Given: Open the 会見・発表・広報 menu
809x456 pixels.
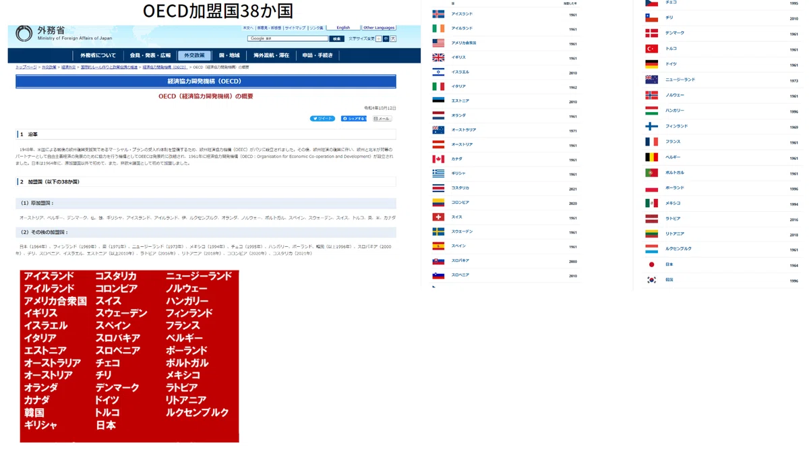Looking at the screenshot, I should pyautogui.click(x=150, y=55).
